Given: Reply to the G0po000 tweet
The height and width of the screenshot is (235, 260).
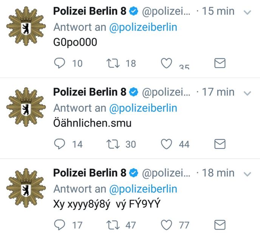Looking at the screenshot, I should point(60,63).
